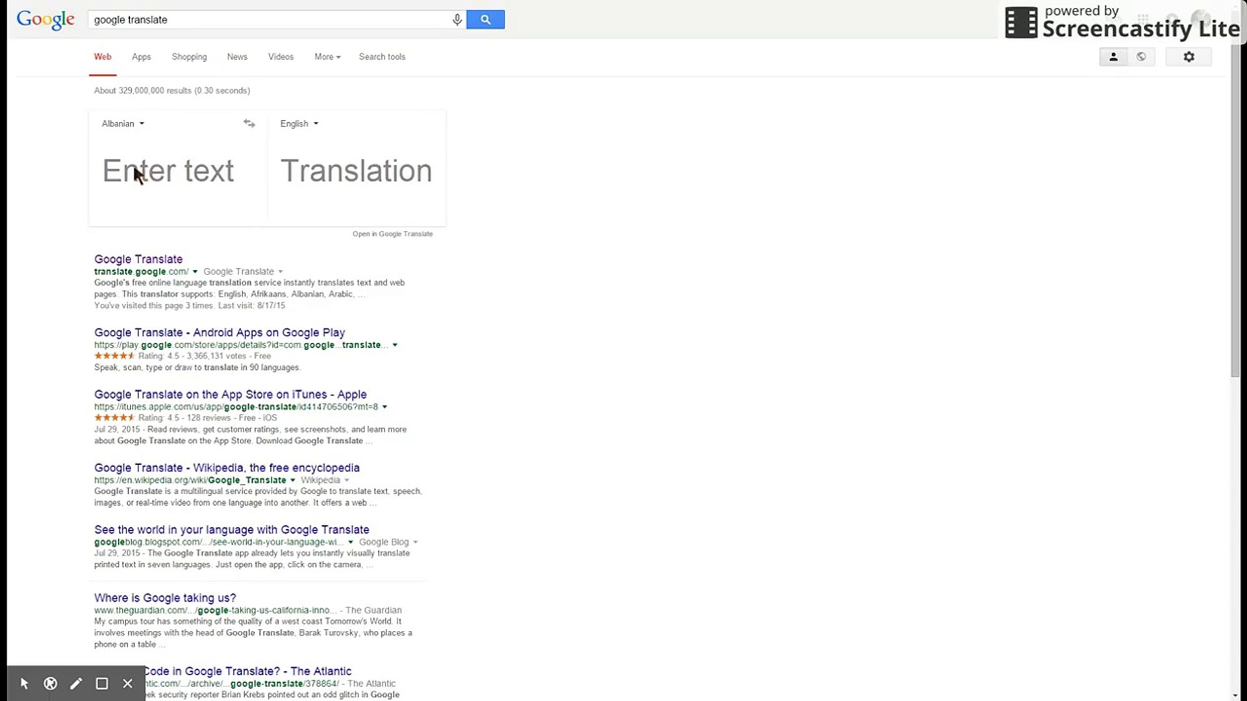The width and height of the screenshot is (1247, 701).
Task: Open the Search tools menu
Action: (382, 57)
